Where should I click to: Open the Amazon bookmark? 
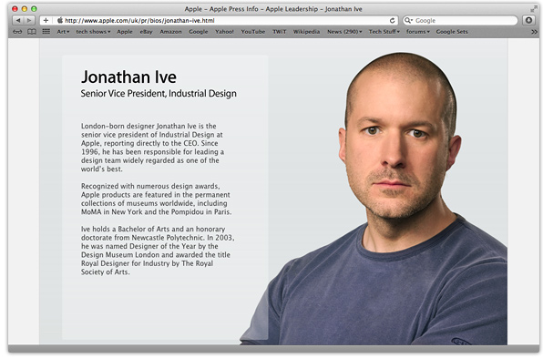(x=170, y=32)
